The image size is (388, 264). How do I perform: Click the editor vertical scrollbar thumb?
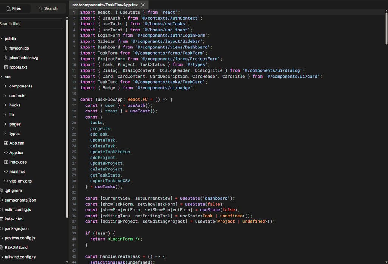pos(386,29)
